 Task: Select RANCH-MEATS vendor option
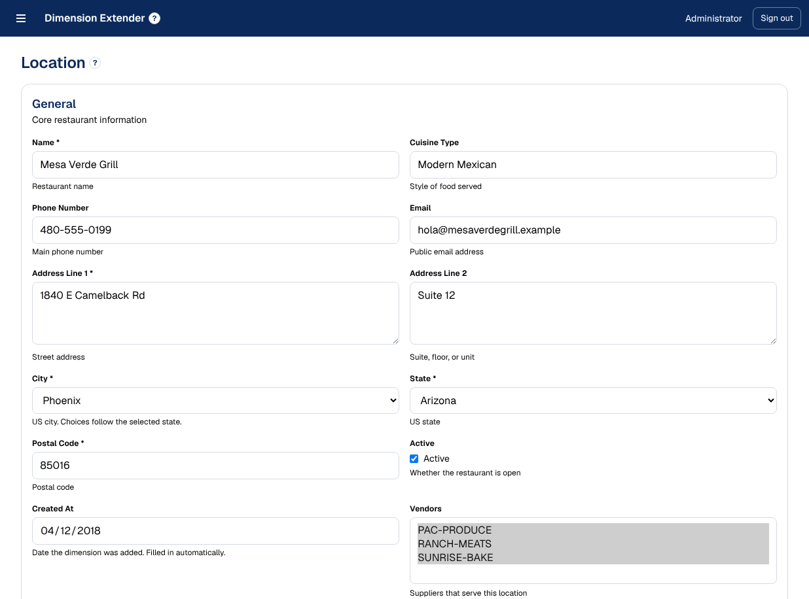(593, 544)
